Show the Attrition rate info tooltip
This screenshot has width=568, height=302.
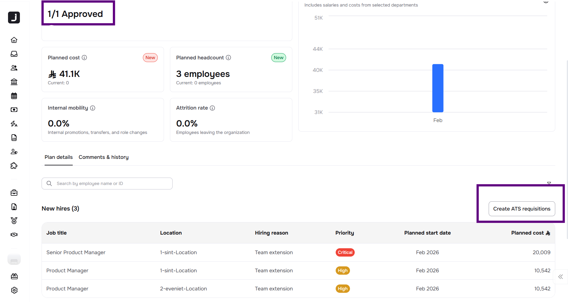(212, 108)
